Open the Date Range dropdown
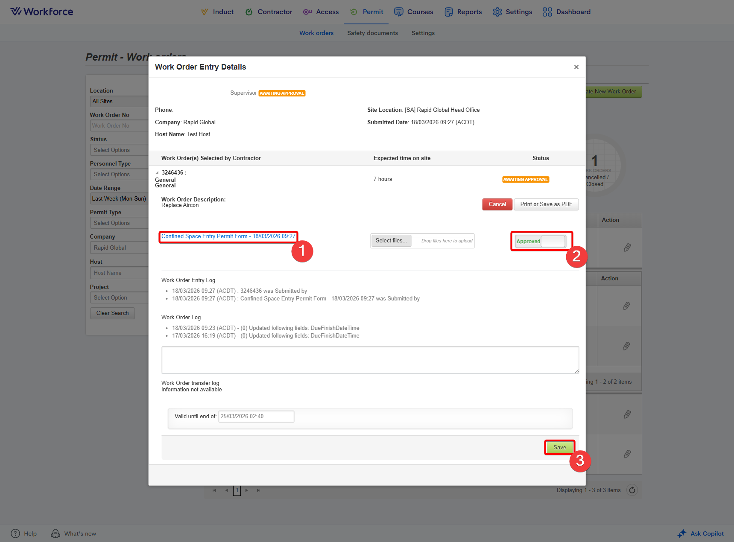 pos(119,199)
